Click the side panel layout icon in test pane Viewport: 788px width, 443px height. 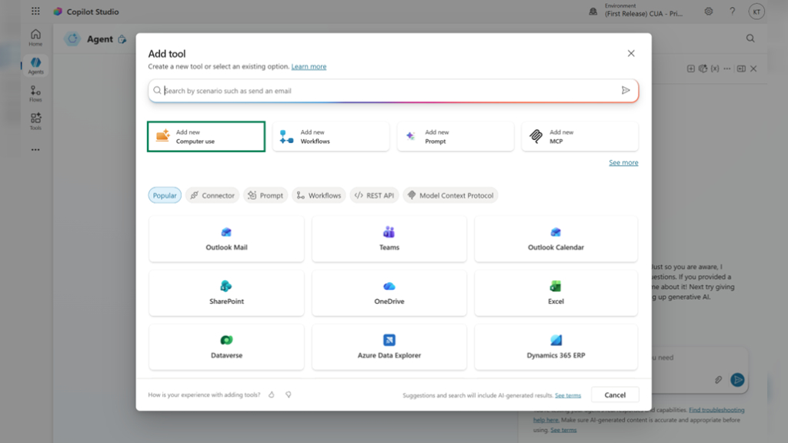[741, 68]
